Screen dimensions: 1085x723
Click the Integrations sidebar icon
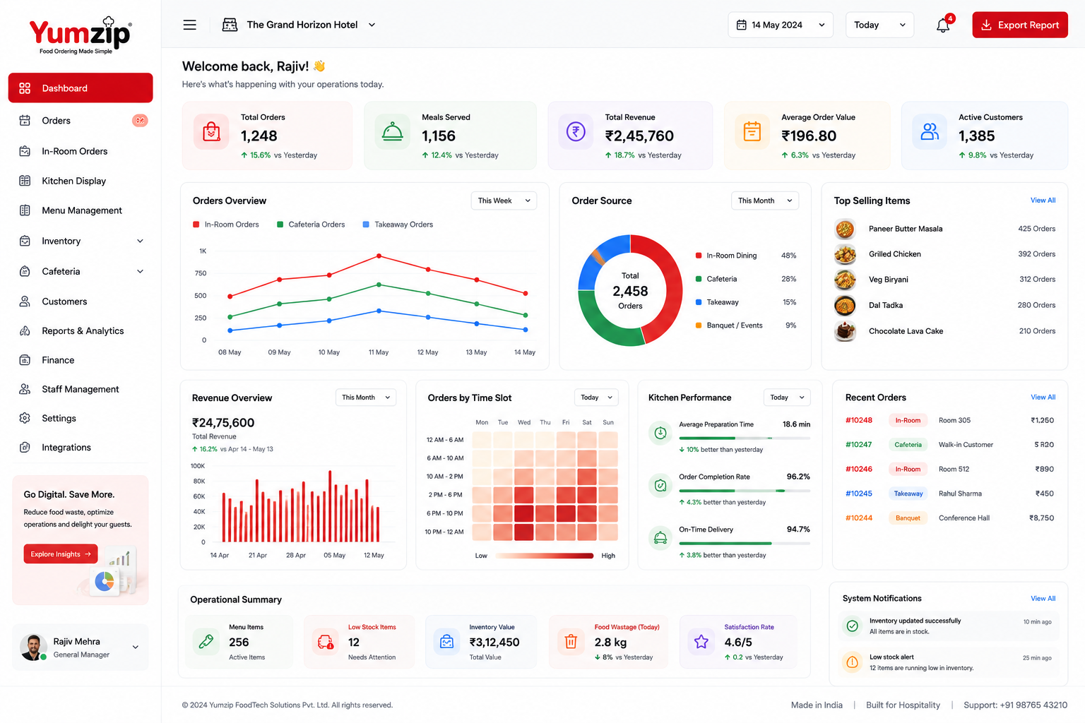tap(25, 447)
